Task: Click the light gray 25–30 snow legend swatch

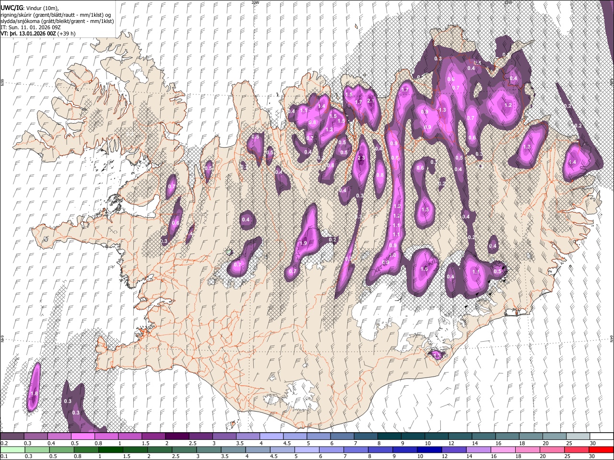Action: [578, 437]
